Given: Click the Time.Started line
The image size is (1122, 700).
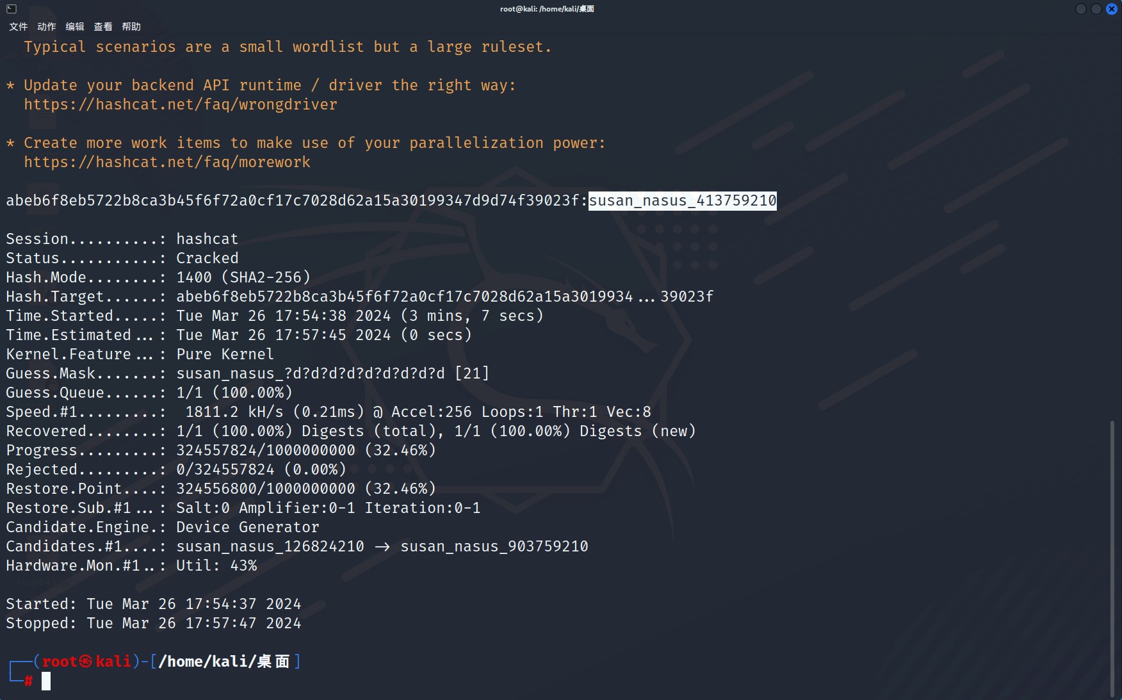Looking at the screenshot, I should (275, 316).
